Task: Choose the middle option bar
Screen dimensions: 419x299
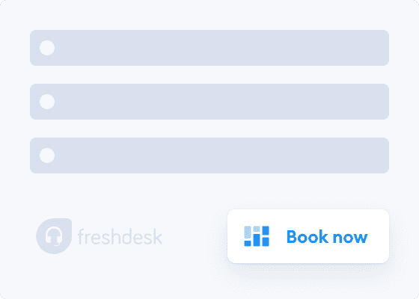Action: [x=209, y=102]
